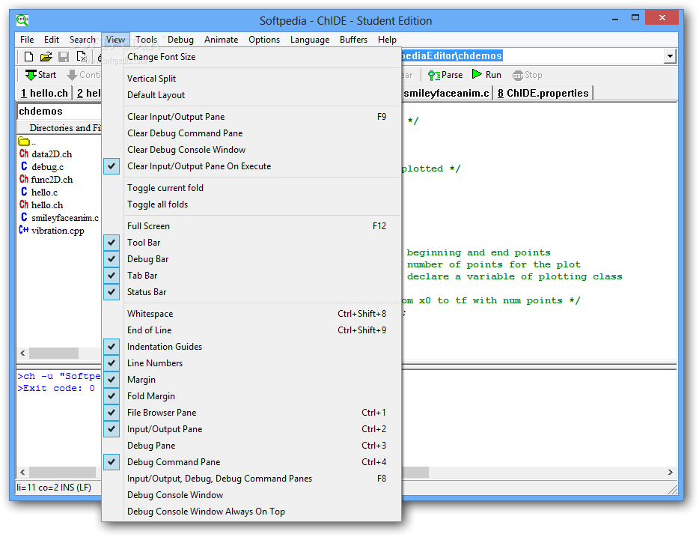
Task: Open the Edit menu
Action: [x=52, y=40]
